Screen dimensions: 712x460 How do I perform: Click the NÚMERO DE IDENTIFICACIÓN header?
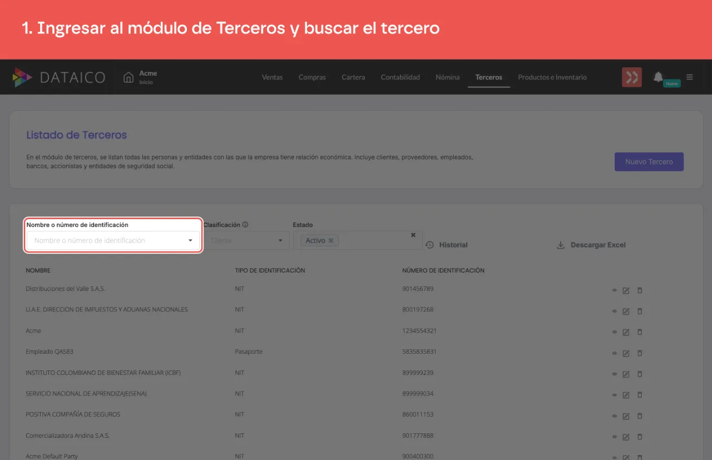(x=443, y=270)
